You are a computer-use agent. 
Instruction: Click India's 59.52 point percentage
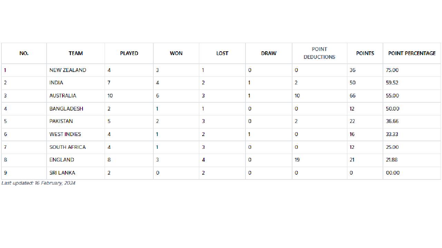392,83
